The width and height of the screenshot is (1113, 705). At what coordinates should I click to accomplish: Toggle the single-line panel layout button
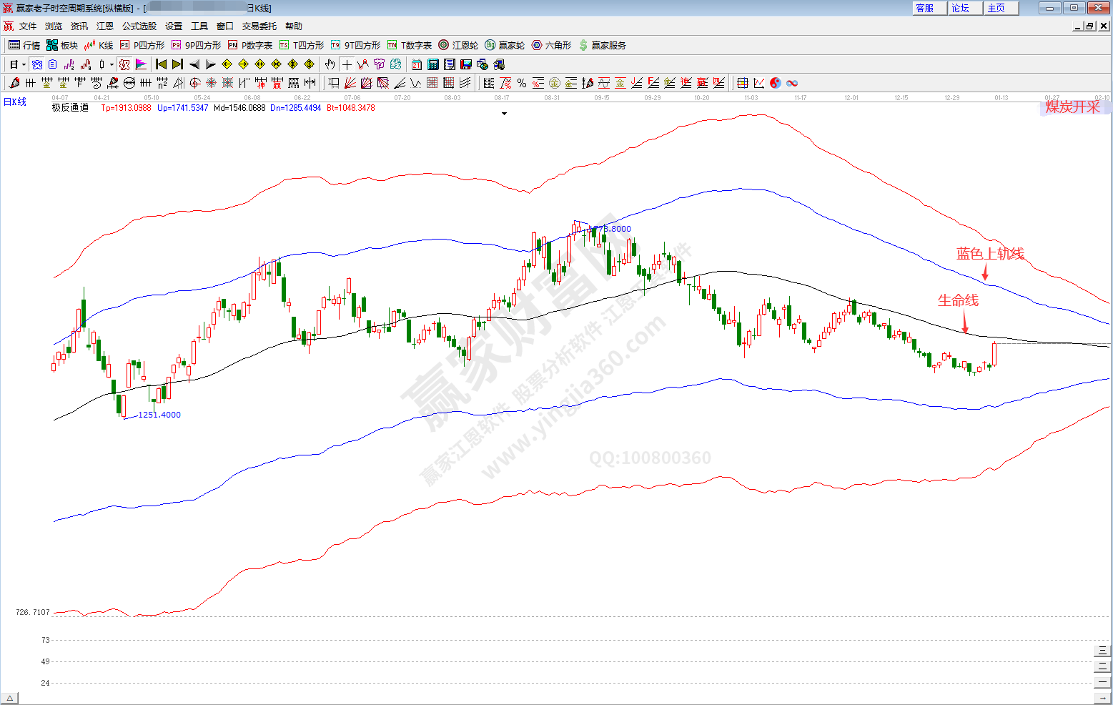click(x=1102, y=682)
